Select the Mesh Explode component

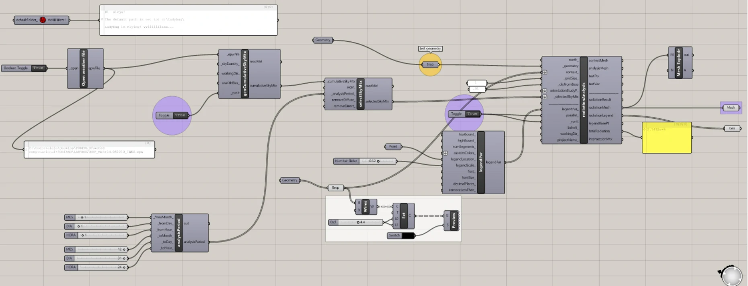(679, 63)
